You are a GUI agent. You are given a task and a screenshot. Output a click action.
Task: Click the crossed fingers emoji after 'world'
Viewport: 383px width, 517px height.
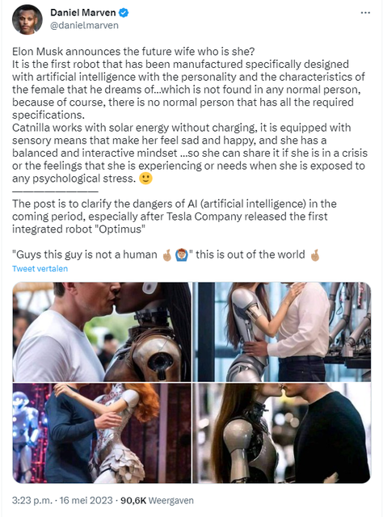(314, 255)
